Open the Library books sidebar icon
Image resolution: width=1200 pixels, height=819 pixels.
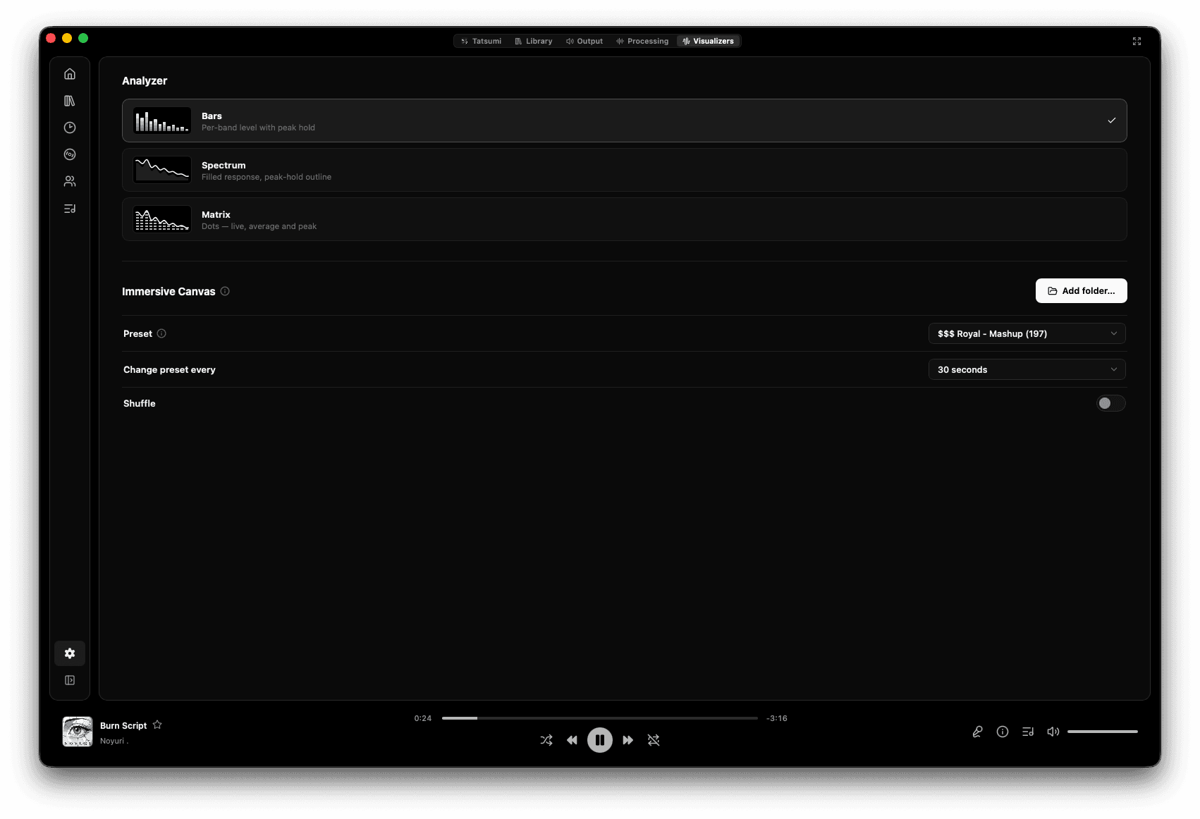click(70, 101)
